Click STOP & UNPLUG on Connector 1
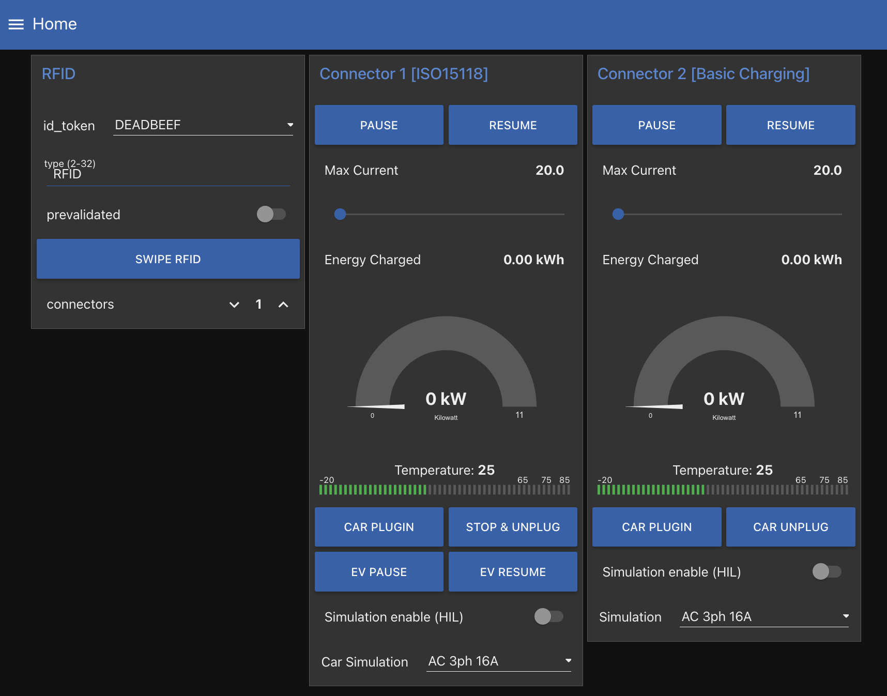The width and height of the screenshot is (887, 696). point(513,527)
